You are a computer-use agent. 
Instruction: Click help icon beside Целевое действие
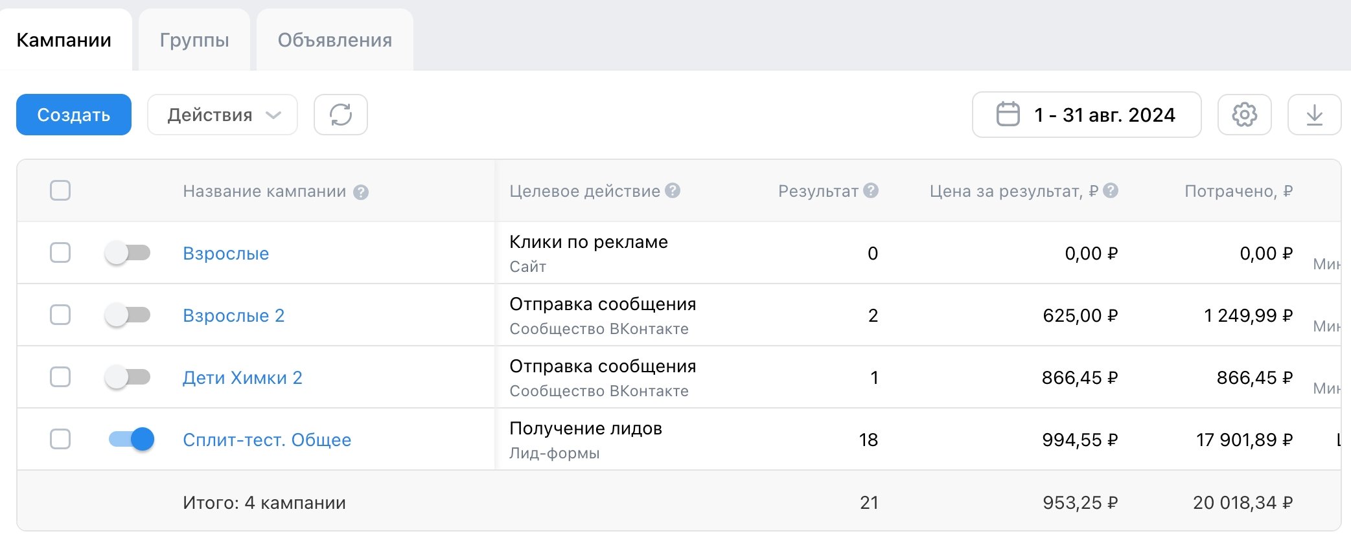coord(673,190)
